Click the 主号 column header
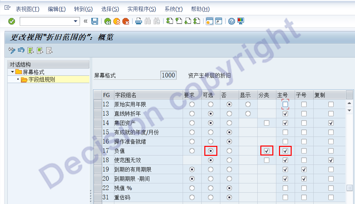Image resolution: width=355 pixels, height=204 pixels. tap(285, 95)
